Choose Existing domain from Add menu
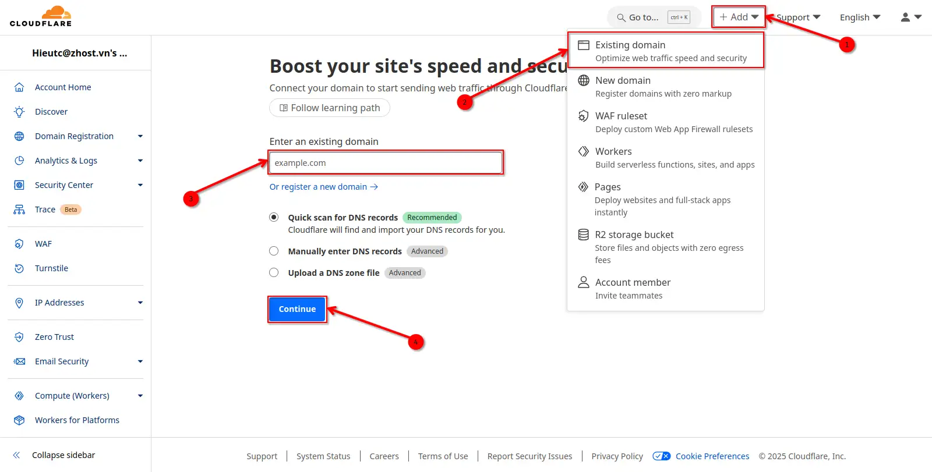 665,51
